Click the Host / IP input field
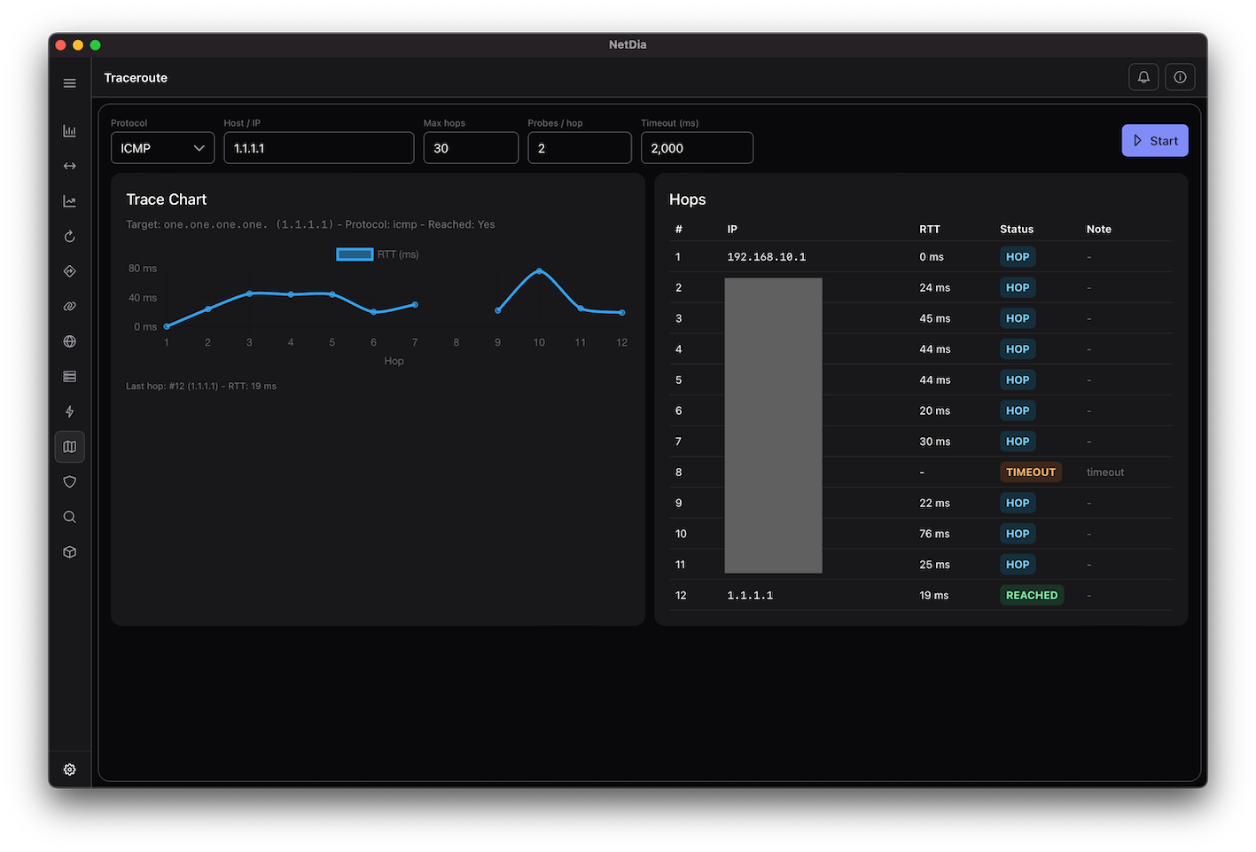Image resolution: width=1256 pixels, height=852 pixels. click(318, 148)
